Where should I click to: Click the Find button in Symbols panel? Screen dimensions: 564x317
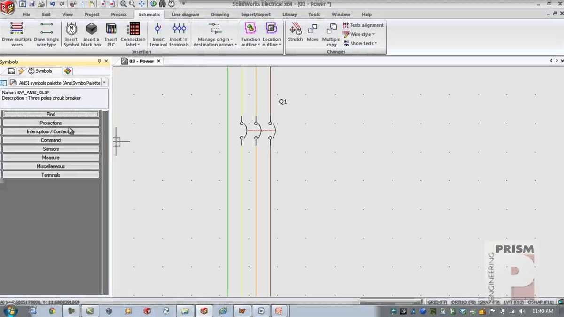[x=50, y=114]
